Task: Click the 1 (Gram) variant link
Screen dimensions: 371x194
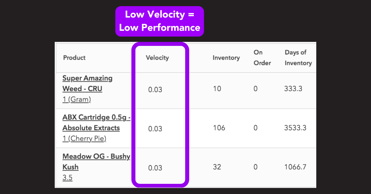Action: [x=77, y=99]
